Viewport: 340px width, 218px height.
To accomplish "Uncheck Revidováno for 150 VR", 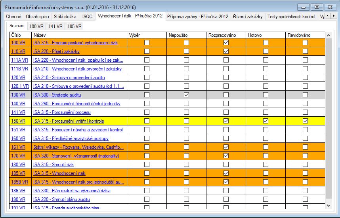I will click(305, 121).
